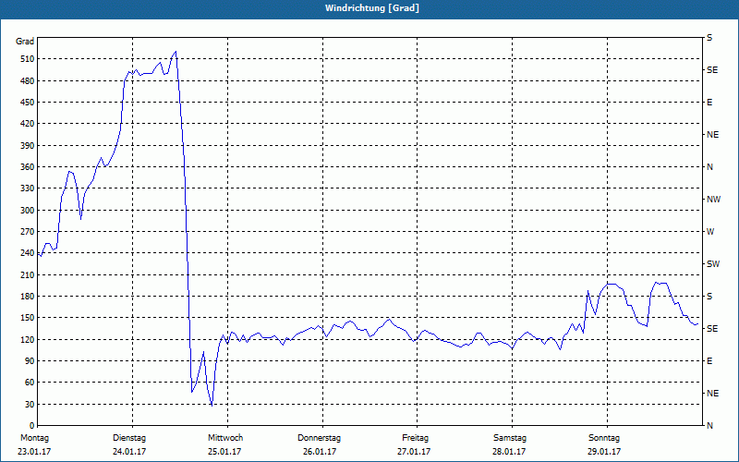Select the date '28.01.17'
The height and width of the screenshot is (462, 739).
tap(509, 452)
